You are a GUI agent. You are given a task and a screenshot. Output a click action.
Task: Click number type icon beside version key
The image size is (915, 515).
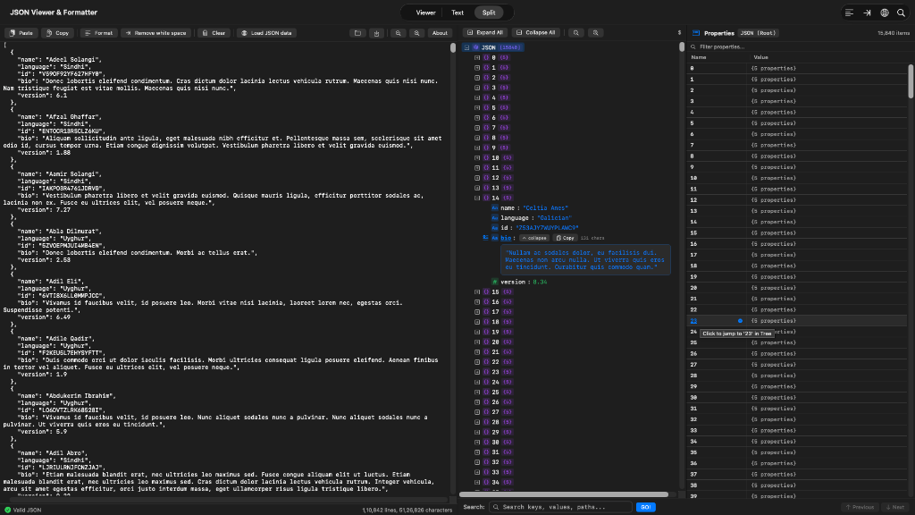coord(495,282)
